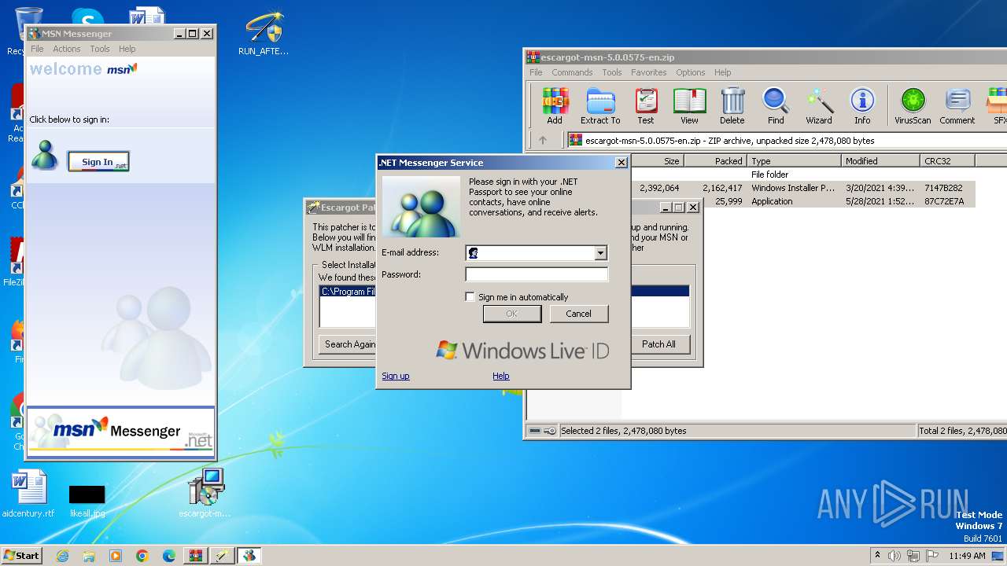
Task: Open the View tool in WinRAR
Action: pyautogui.click(x=689, y=106)
